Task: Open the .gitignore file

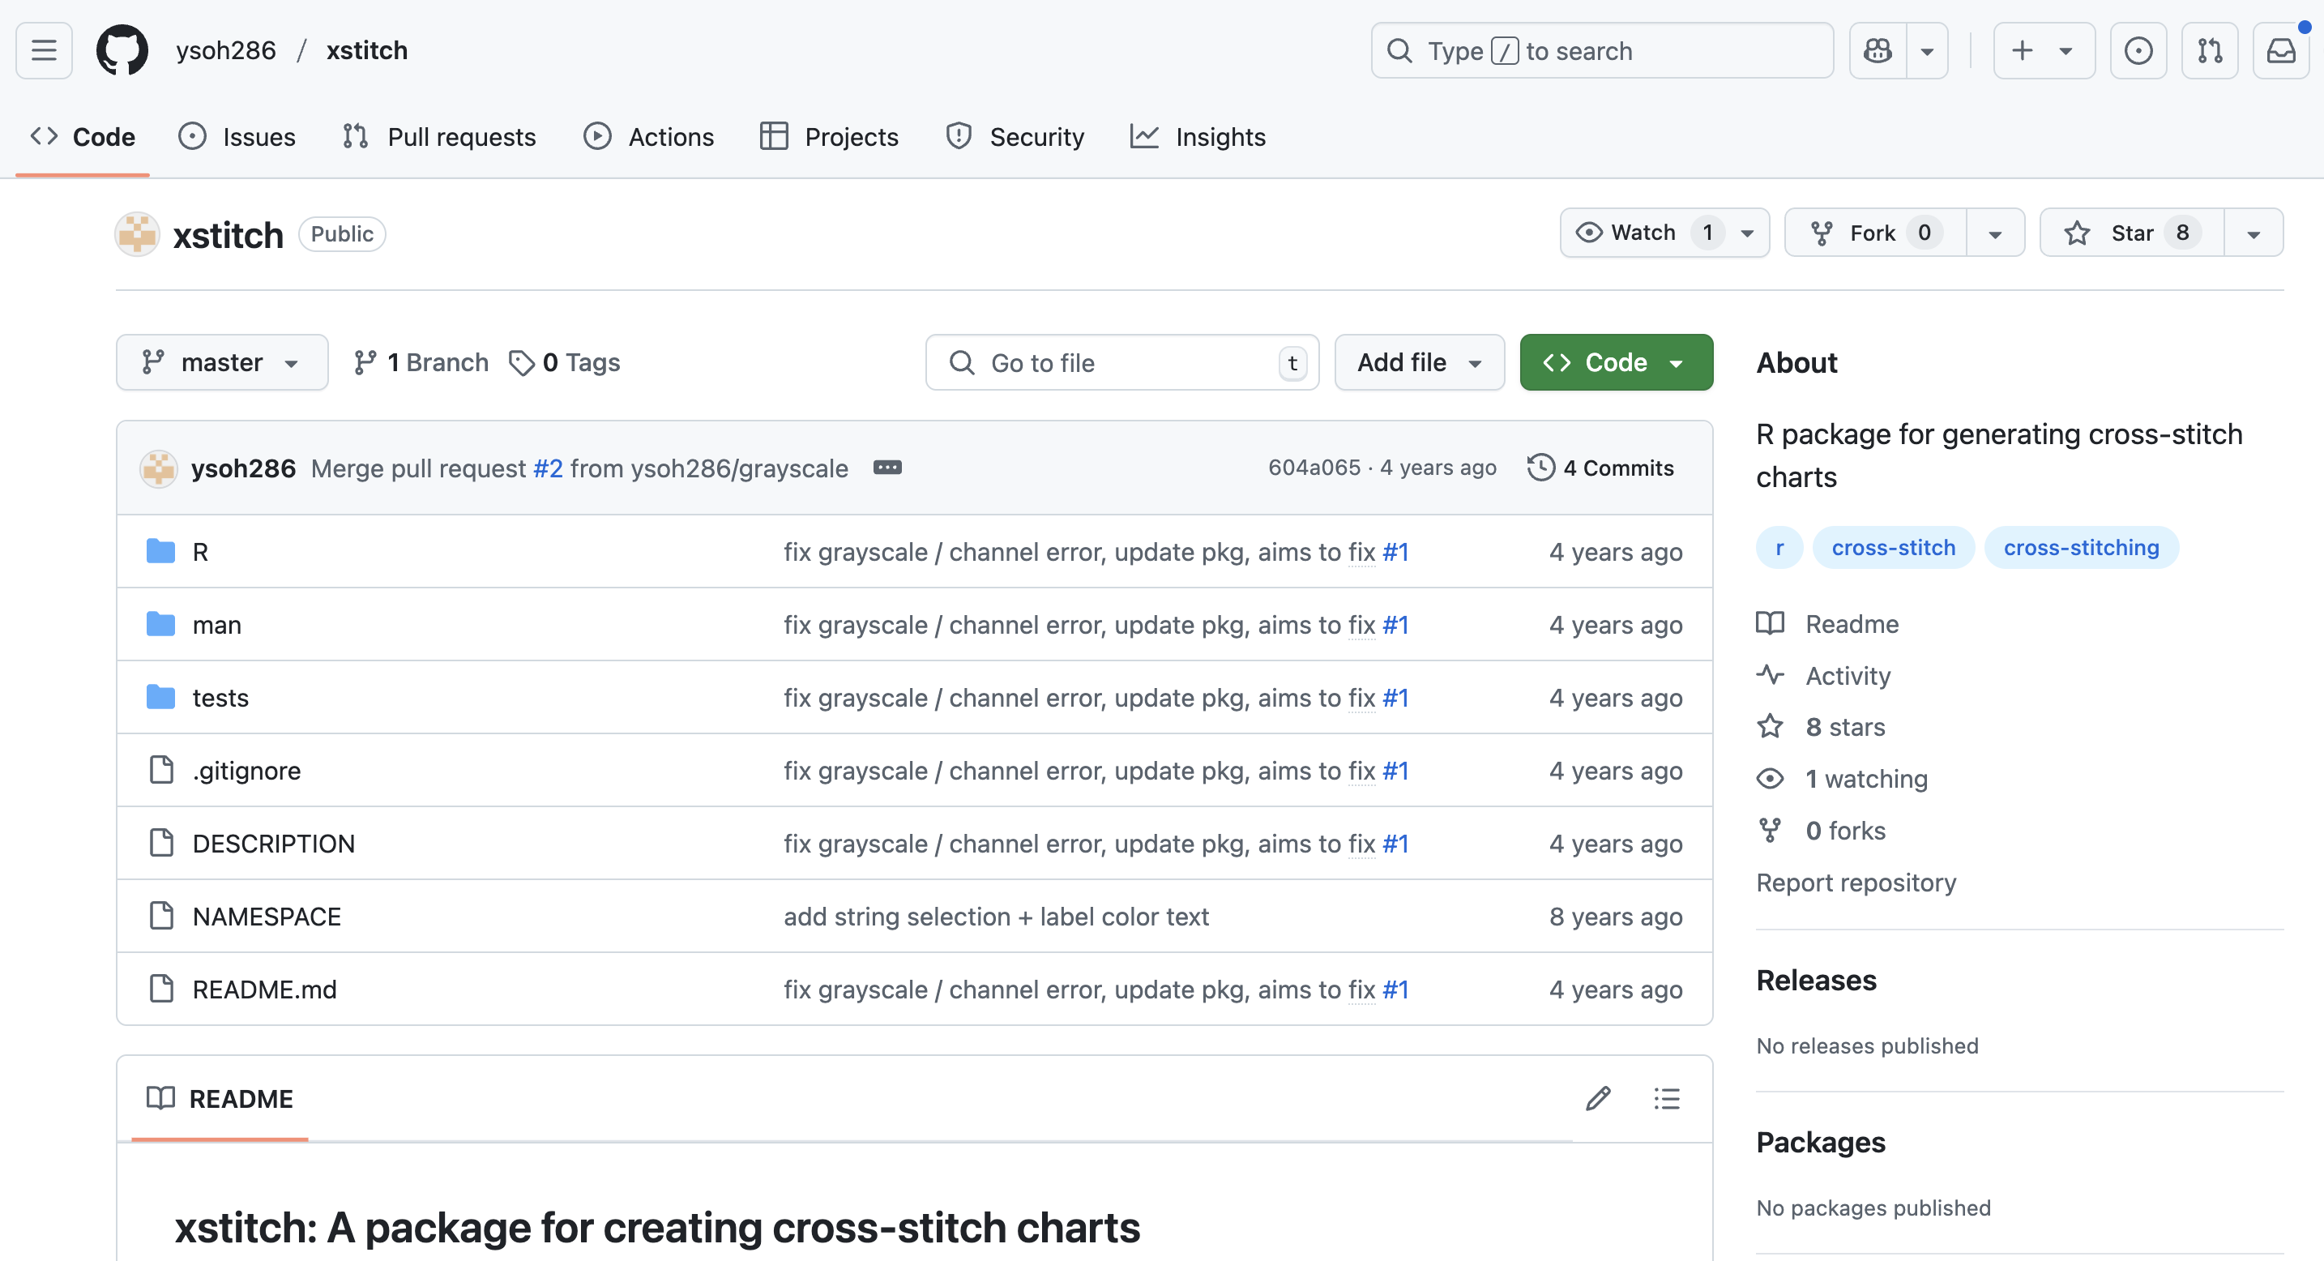Action: pos(246,771)
